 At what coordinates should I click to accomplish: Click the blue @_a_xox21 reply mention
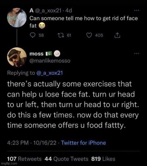(50, 73)
